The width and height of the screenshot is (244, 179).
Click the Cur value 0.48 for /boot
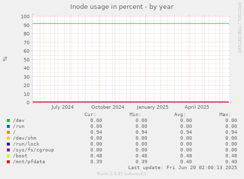coord(96,156)
